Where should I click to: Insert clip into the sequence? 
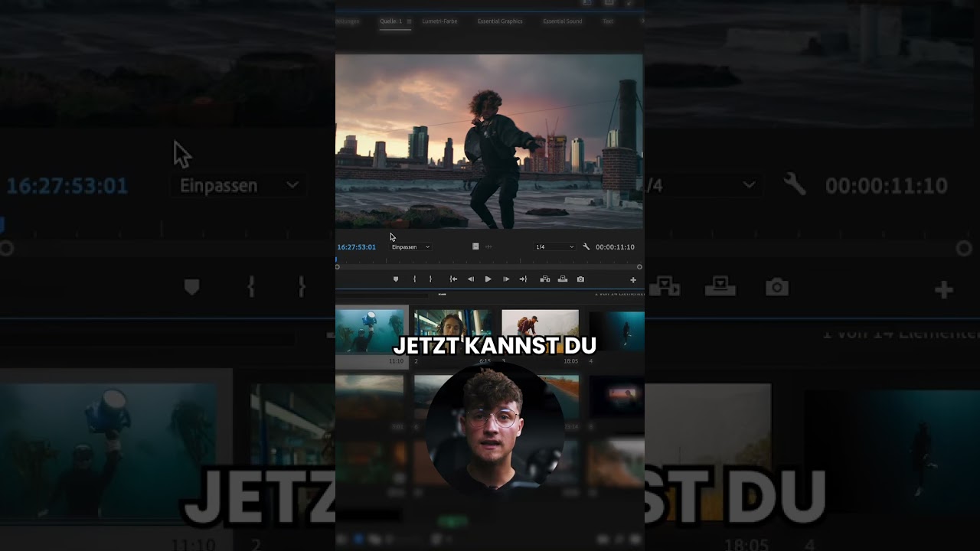point(545,279)
